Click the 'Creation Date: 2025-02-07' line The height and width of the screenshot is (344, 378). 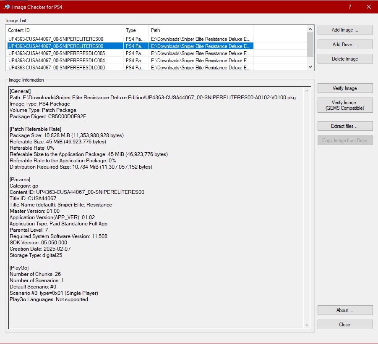click(40, 249)
